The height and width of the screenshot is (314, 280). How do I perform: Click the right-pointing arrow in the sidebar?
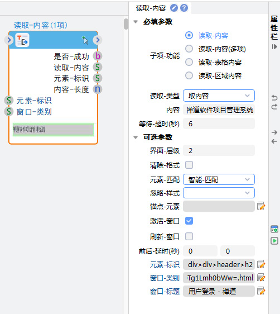coord(274,132)
